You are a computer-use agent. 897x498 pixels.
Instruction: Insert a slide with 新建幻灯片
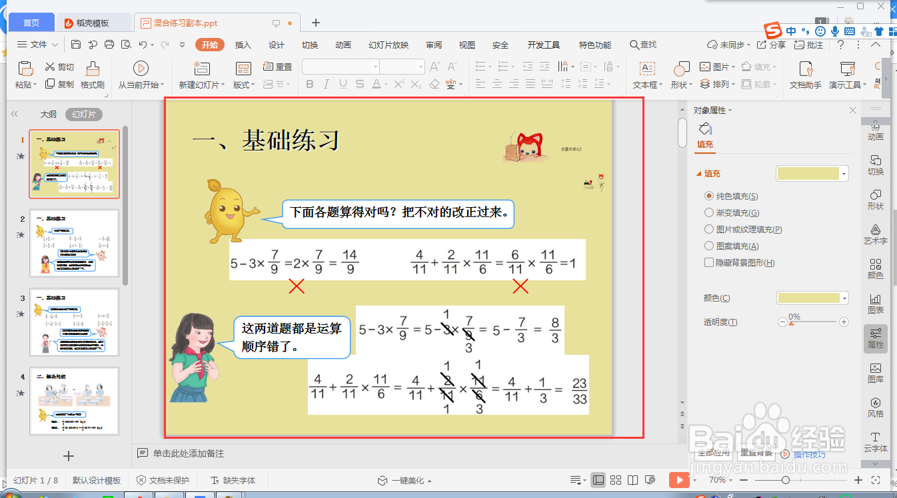click(201, 75)
